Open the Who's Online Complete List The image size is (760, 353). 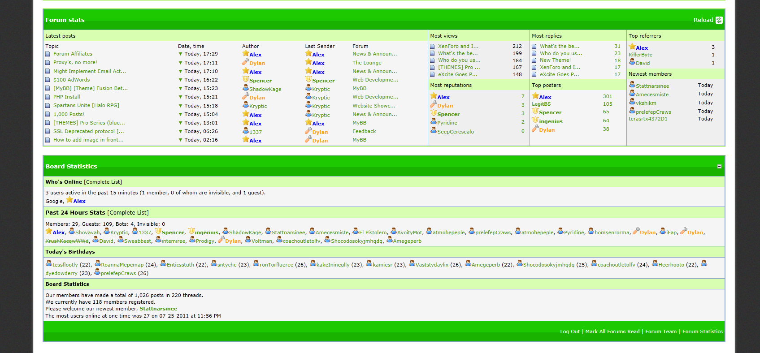[103, 182]
